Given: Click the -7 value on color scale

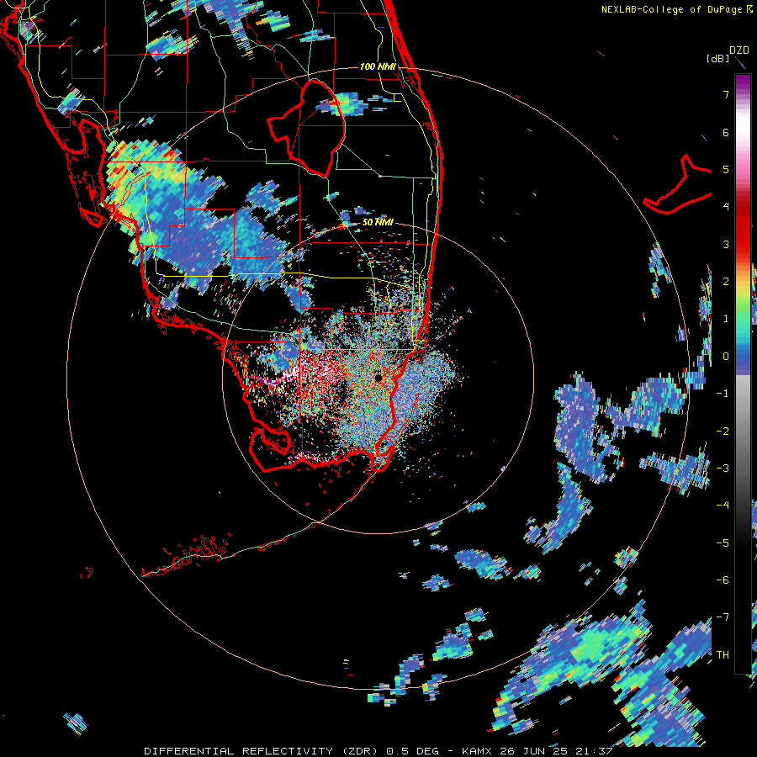Looking at the screenshot, I should [x=723, y=617].
